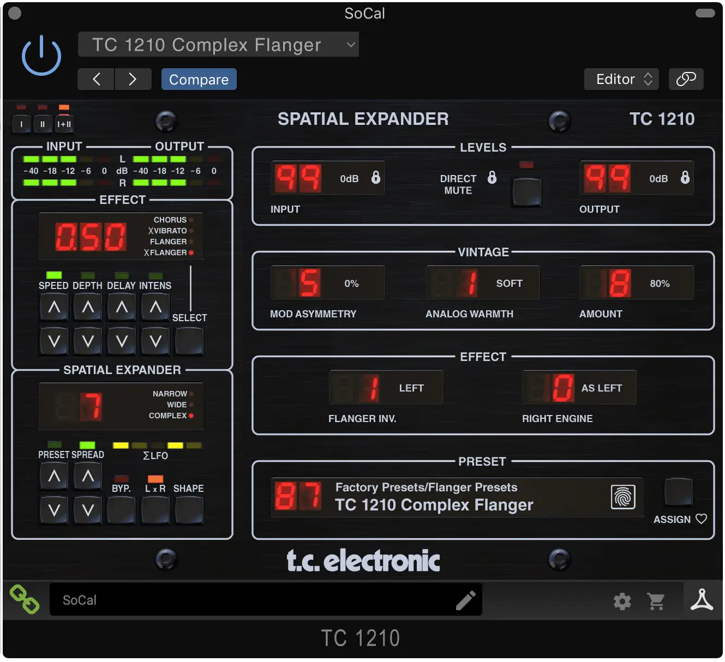Screen dimensions: 725x662
Task: Toggle the OUTPUT level lock icon
Action: pos(685,177)
